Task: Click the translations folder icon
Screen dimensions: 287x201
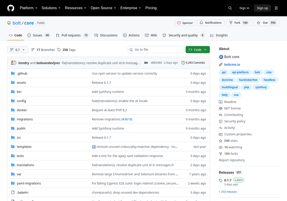Action: tap(13, 165)
